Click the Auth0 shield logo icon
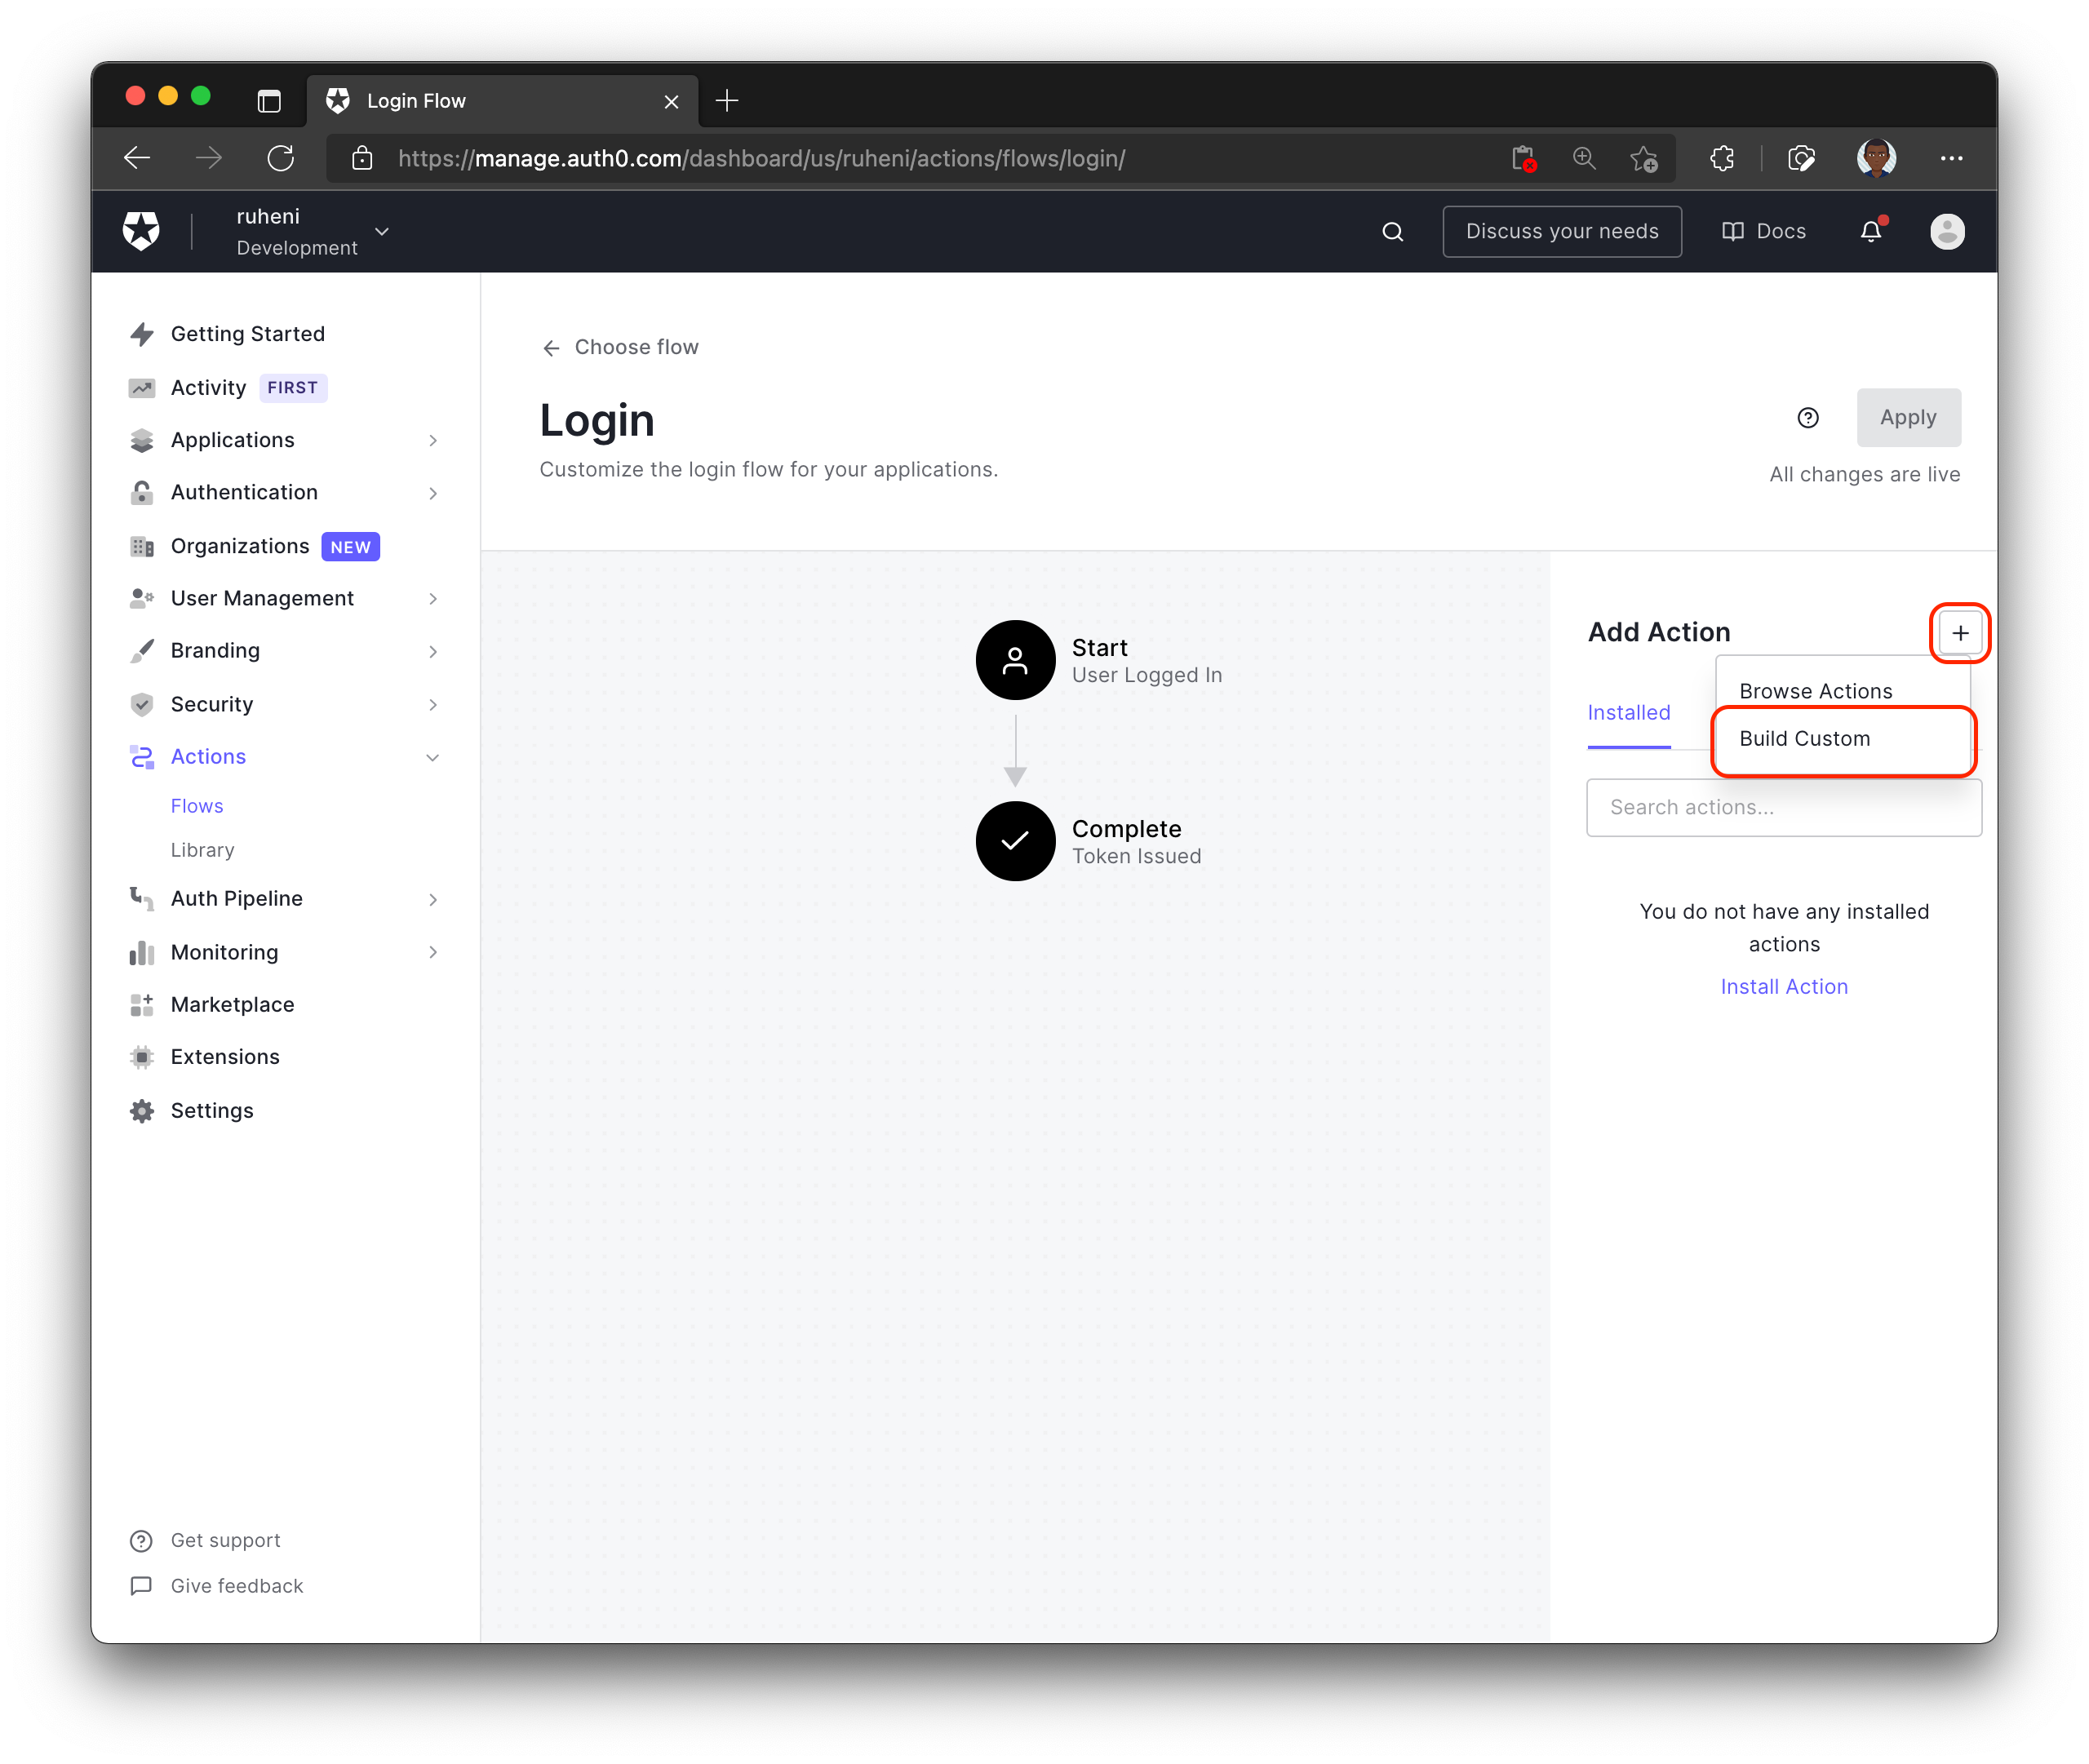The height and width of the screenshot is (1764, 2089). pos(140,229)
